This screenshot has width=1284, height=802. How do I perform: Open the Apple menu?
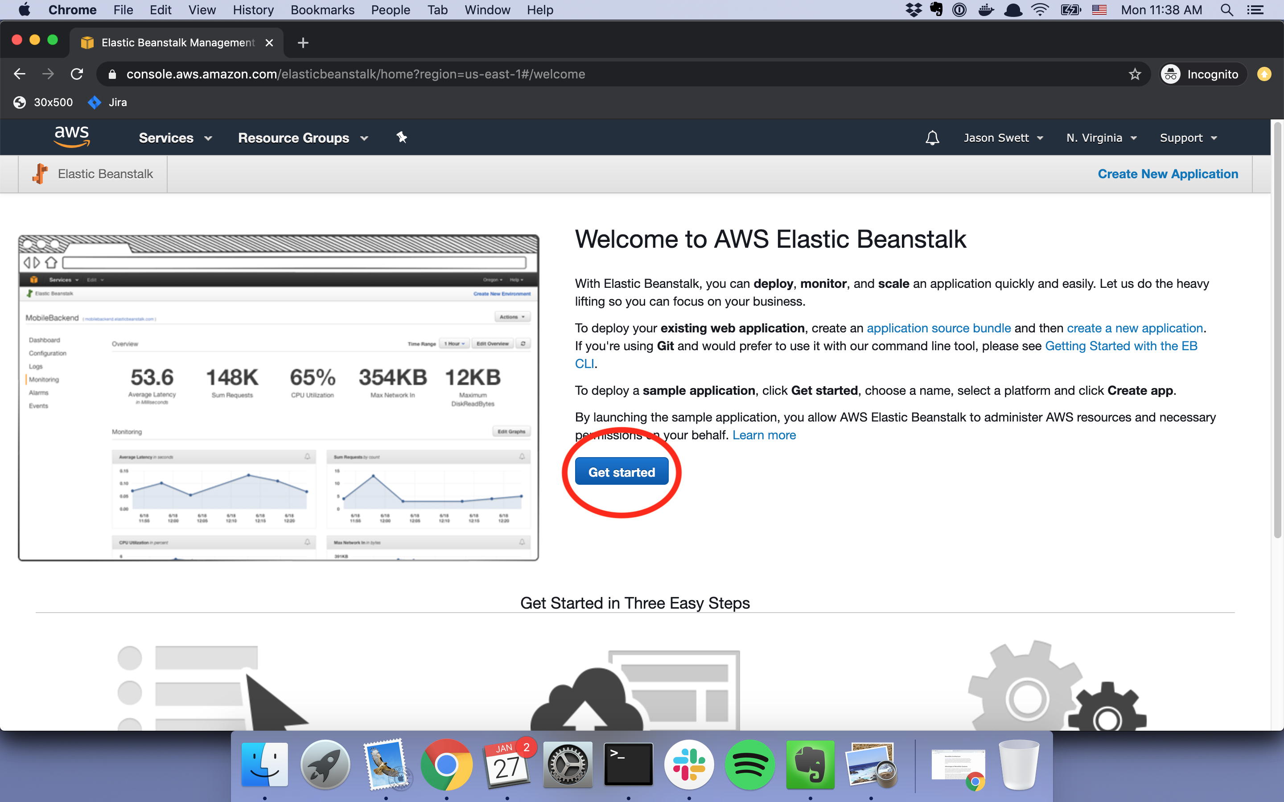pos(25,9)
